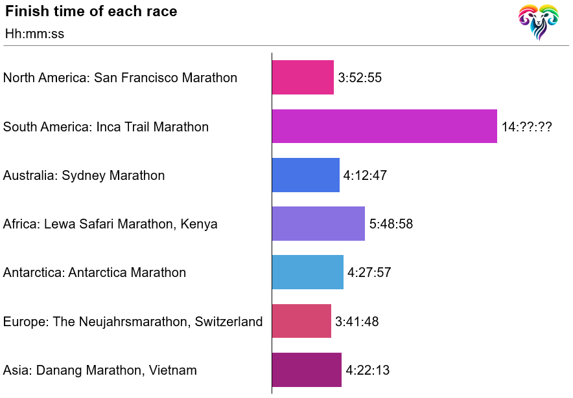Click the Antarctica: Antarctica Marathon label

[x=95, y=272]
